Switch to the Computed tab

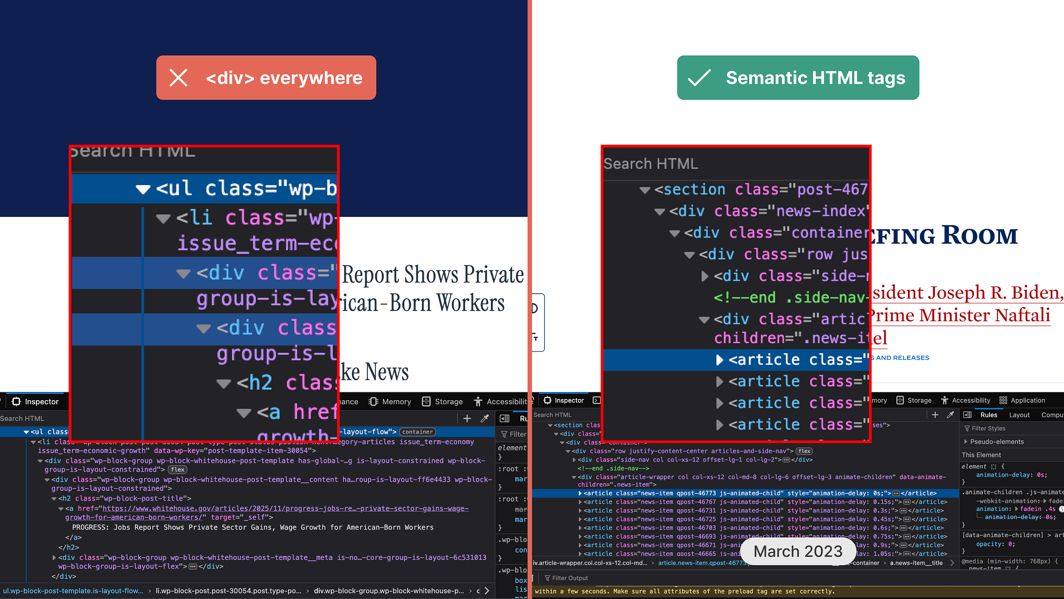click(x=1052, y=415)
